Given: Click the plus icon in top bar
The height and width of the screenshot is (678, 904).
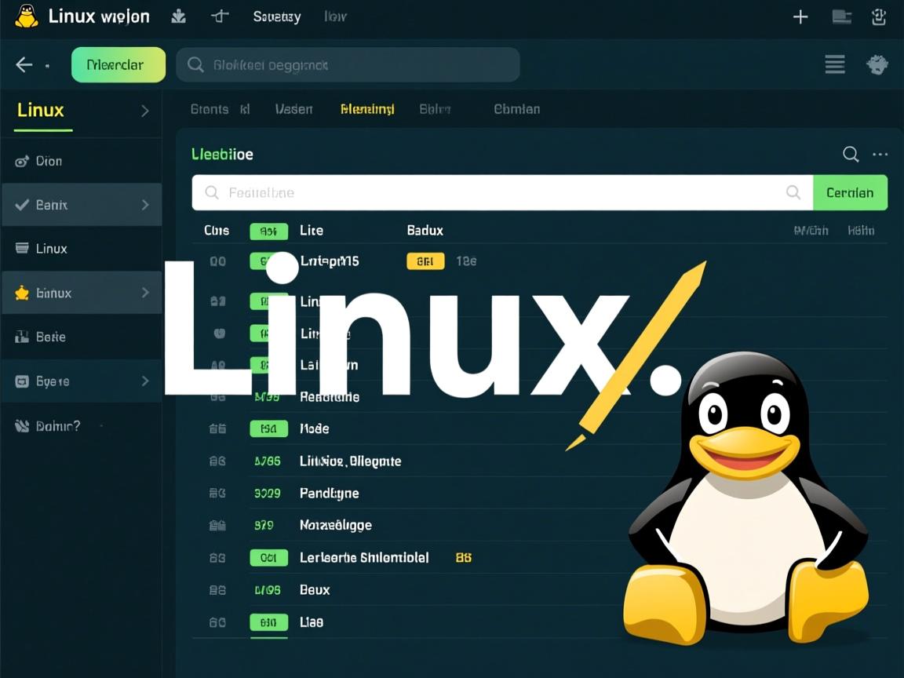Looking at the screenshot, I should click(x=800, y=16).
